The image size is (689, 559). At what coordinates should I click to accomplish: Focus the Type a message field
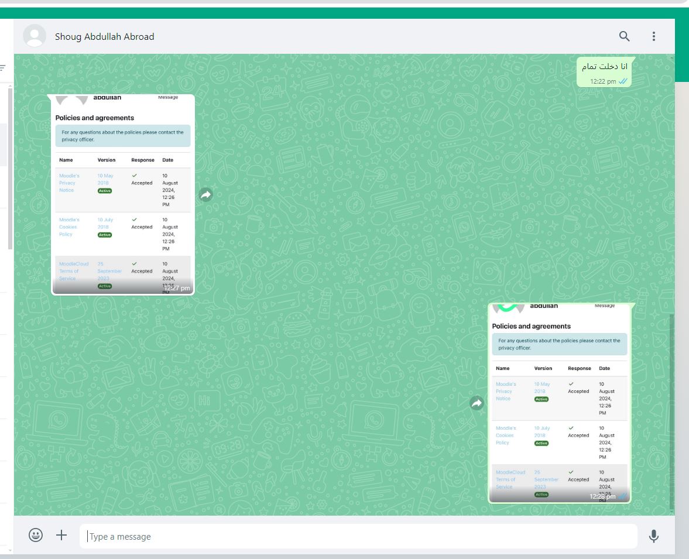358,536
